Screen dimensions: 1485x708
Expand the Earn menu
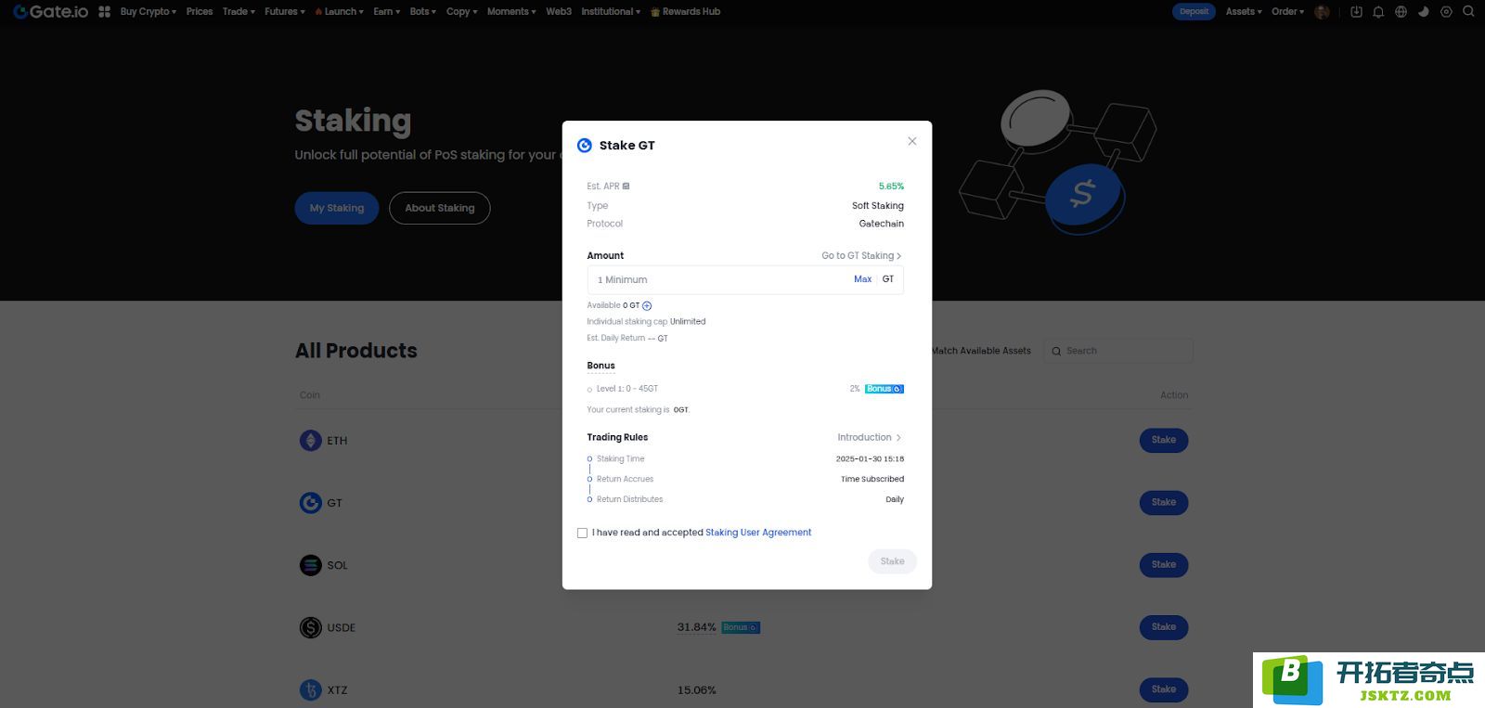[x=386, y=12]
